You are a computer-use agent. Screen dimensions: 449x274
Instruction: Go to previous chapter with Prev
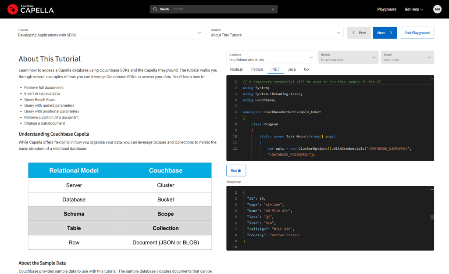click(359, 32)
